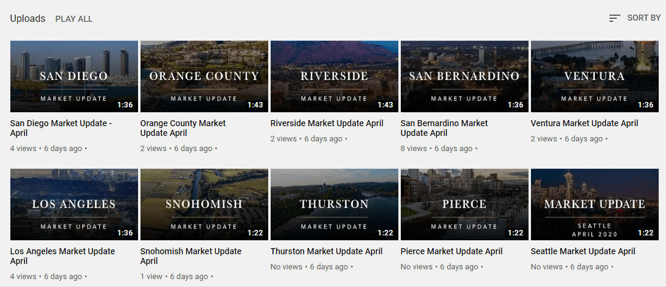Click title 'San Diego Market Update - April'
Screen dimensions: 666x287
click(61, 128)
